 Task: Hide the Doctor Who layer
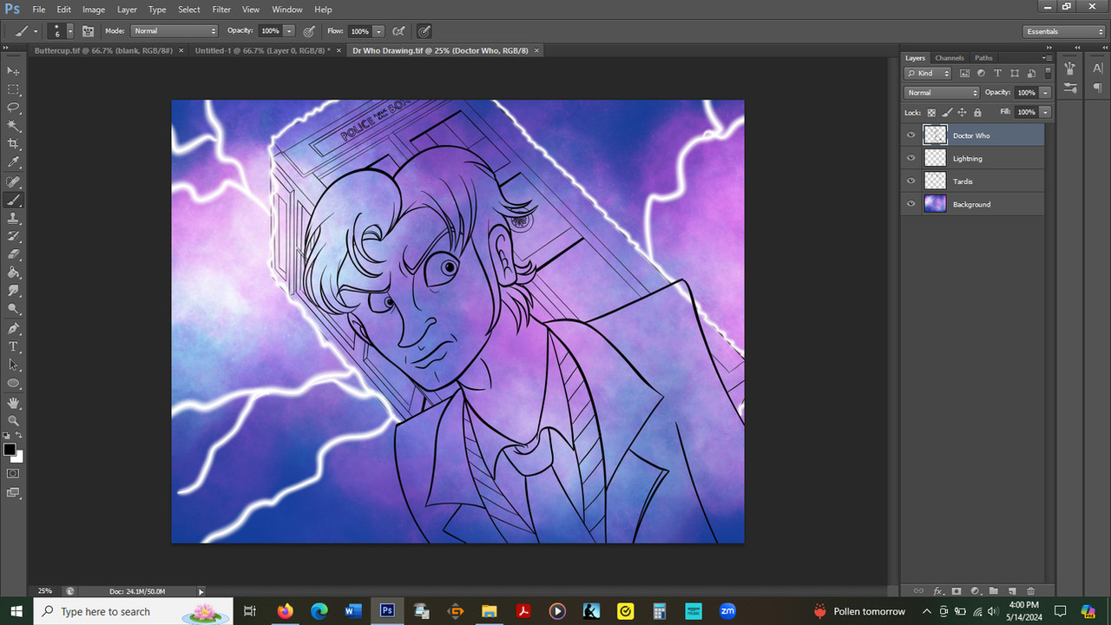[911, 135]
